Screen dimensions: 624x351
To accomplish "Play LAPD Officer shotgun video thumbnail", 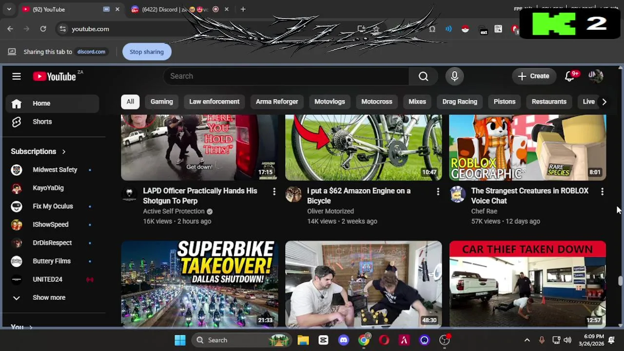I will [x=199, y=147].
